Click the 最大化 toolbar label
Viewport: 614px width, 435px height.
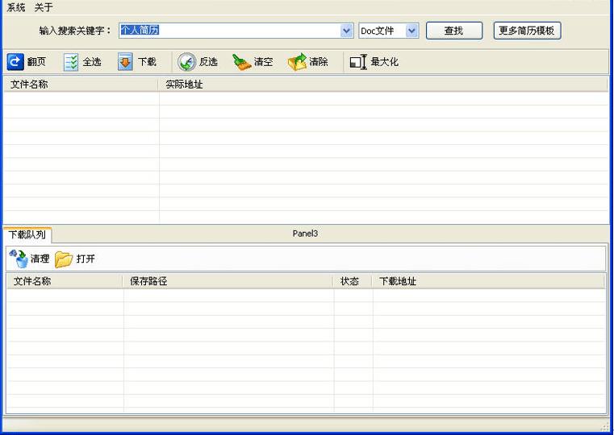click(385, 62)
